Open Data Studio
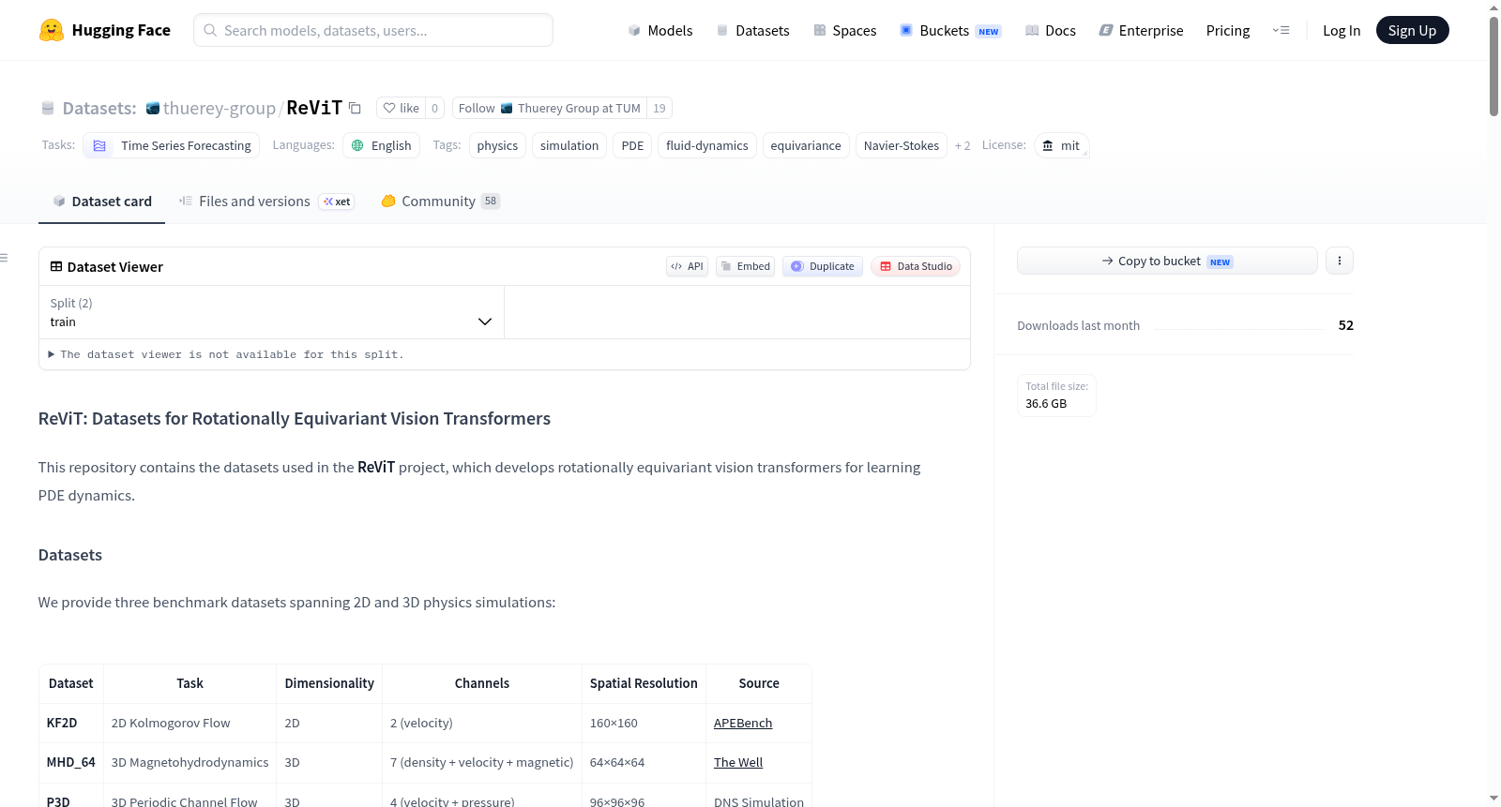 916,266
